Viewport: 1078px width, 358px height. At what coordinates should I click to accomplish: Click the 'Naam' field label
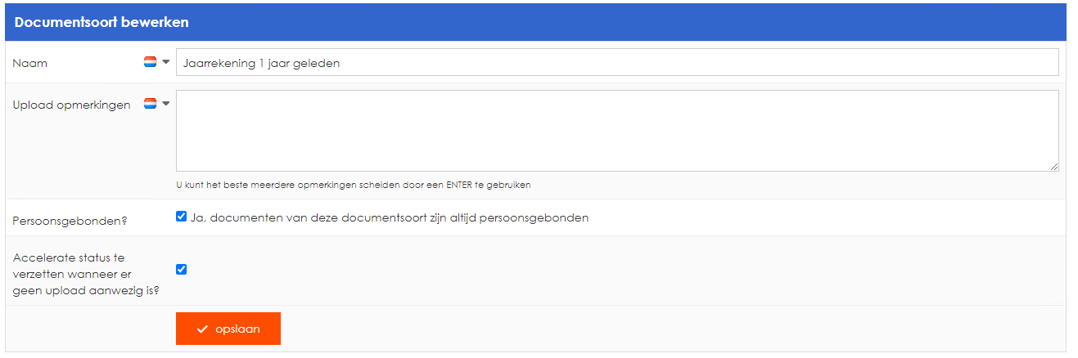[x=30, y=63]
